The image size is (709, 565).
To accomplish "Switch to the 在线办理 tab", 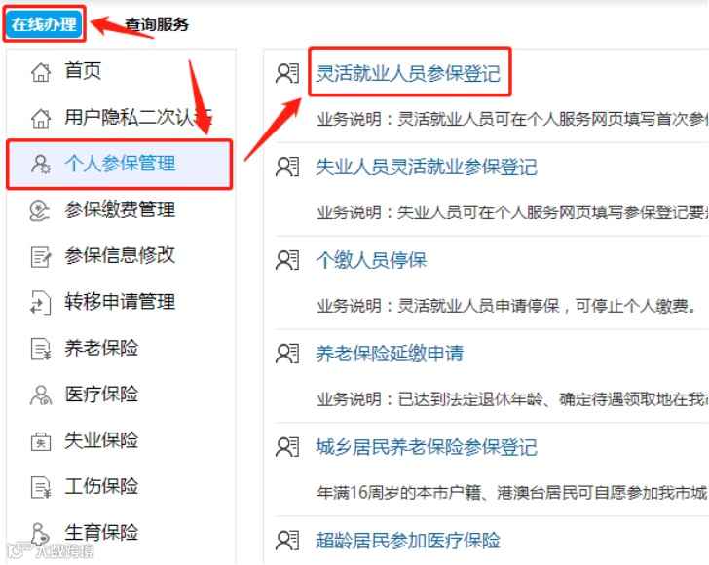I will pos(44,24).
